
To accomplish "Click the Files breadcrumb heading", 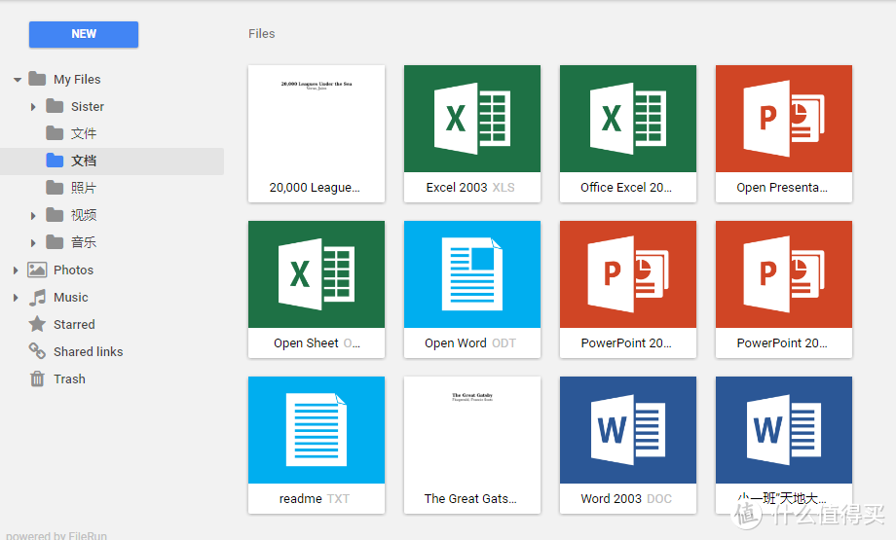I will pos(262,34).
